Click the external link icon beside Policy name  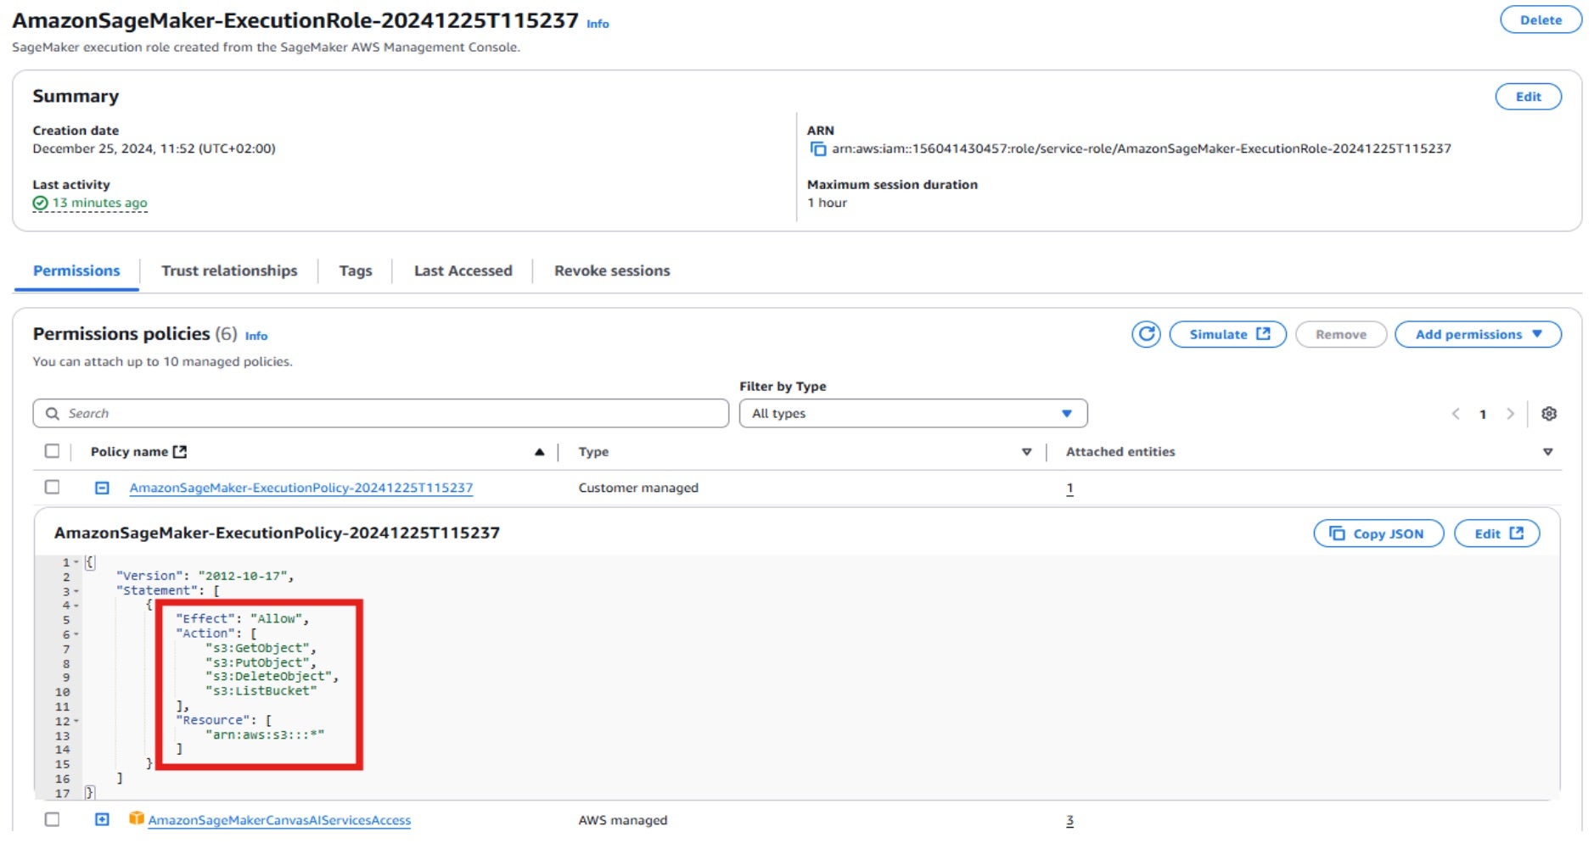click(180, 452)
